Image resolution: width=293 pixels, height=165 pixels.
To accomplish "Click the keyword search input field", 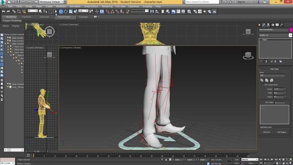I will (x=202, y=2).
